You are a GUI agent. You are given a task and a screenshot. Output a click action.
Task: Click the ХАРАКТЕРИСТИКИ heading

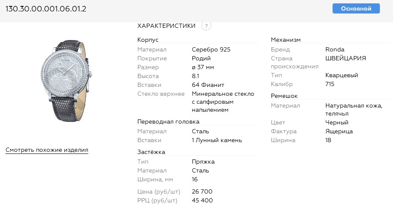(x=166, y=26)
